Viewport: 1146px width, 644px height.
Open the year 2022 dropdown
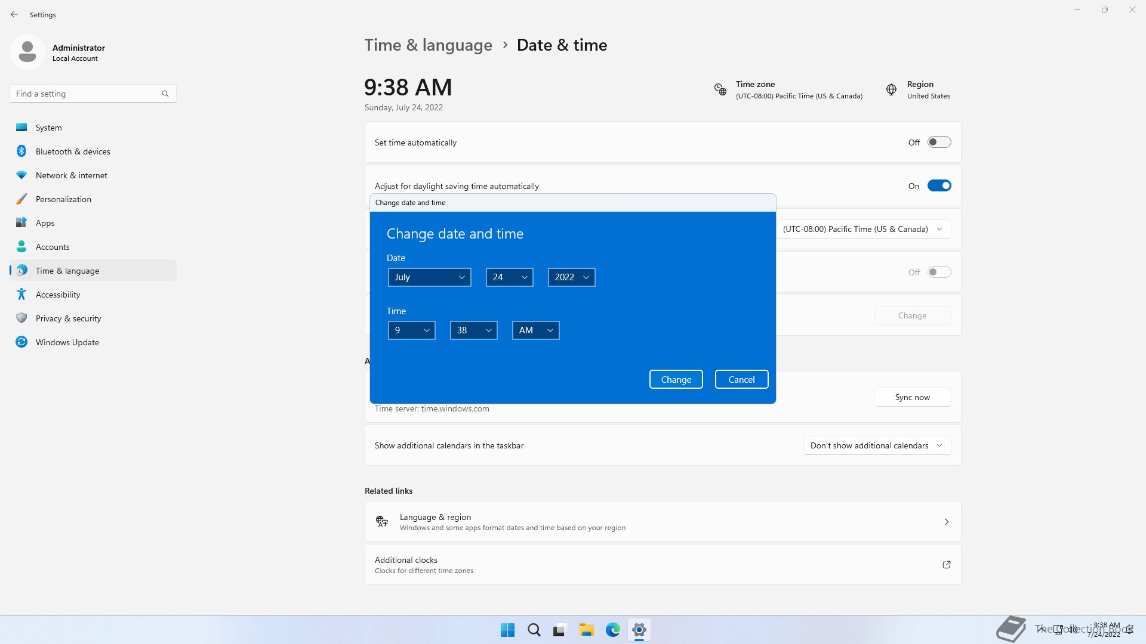571,277
